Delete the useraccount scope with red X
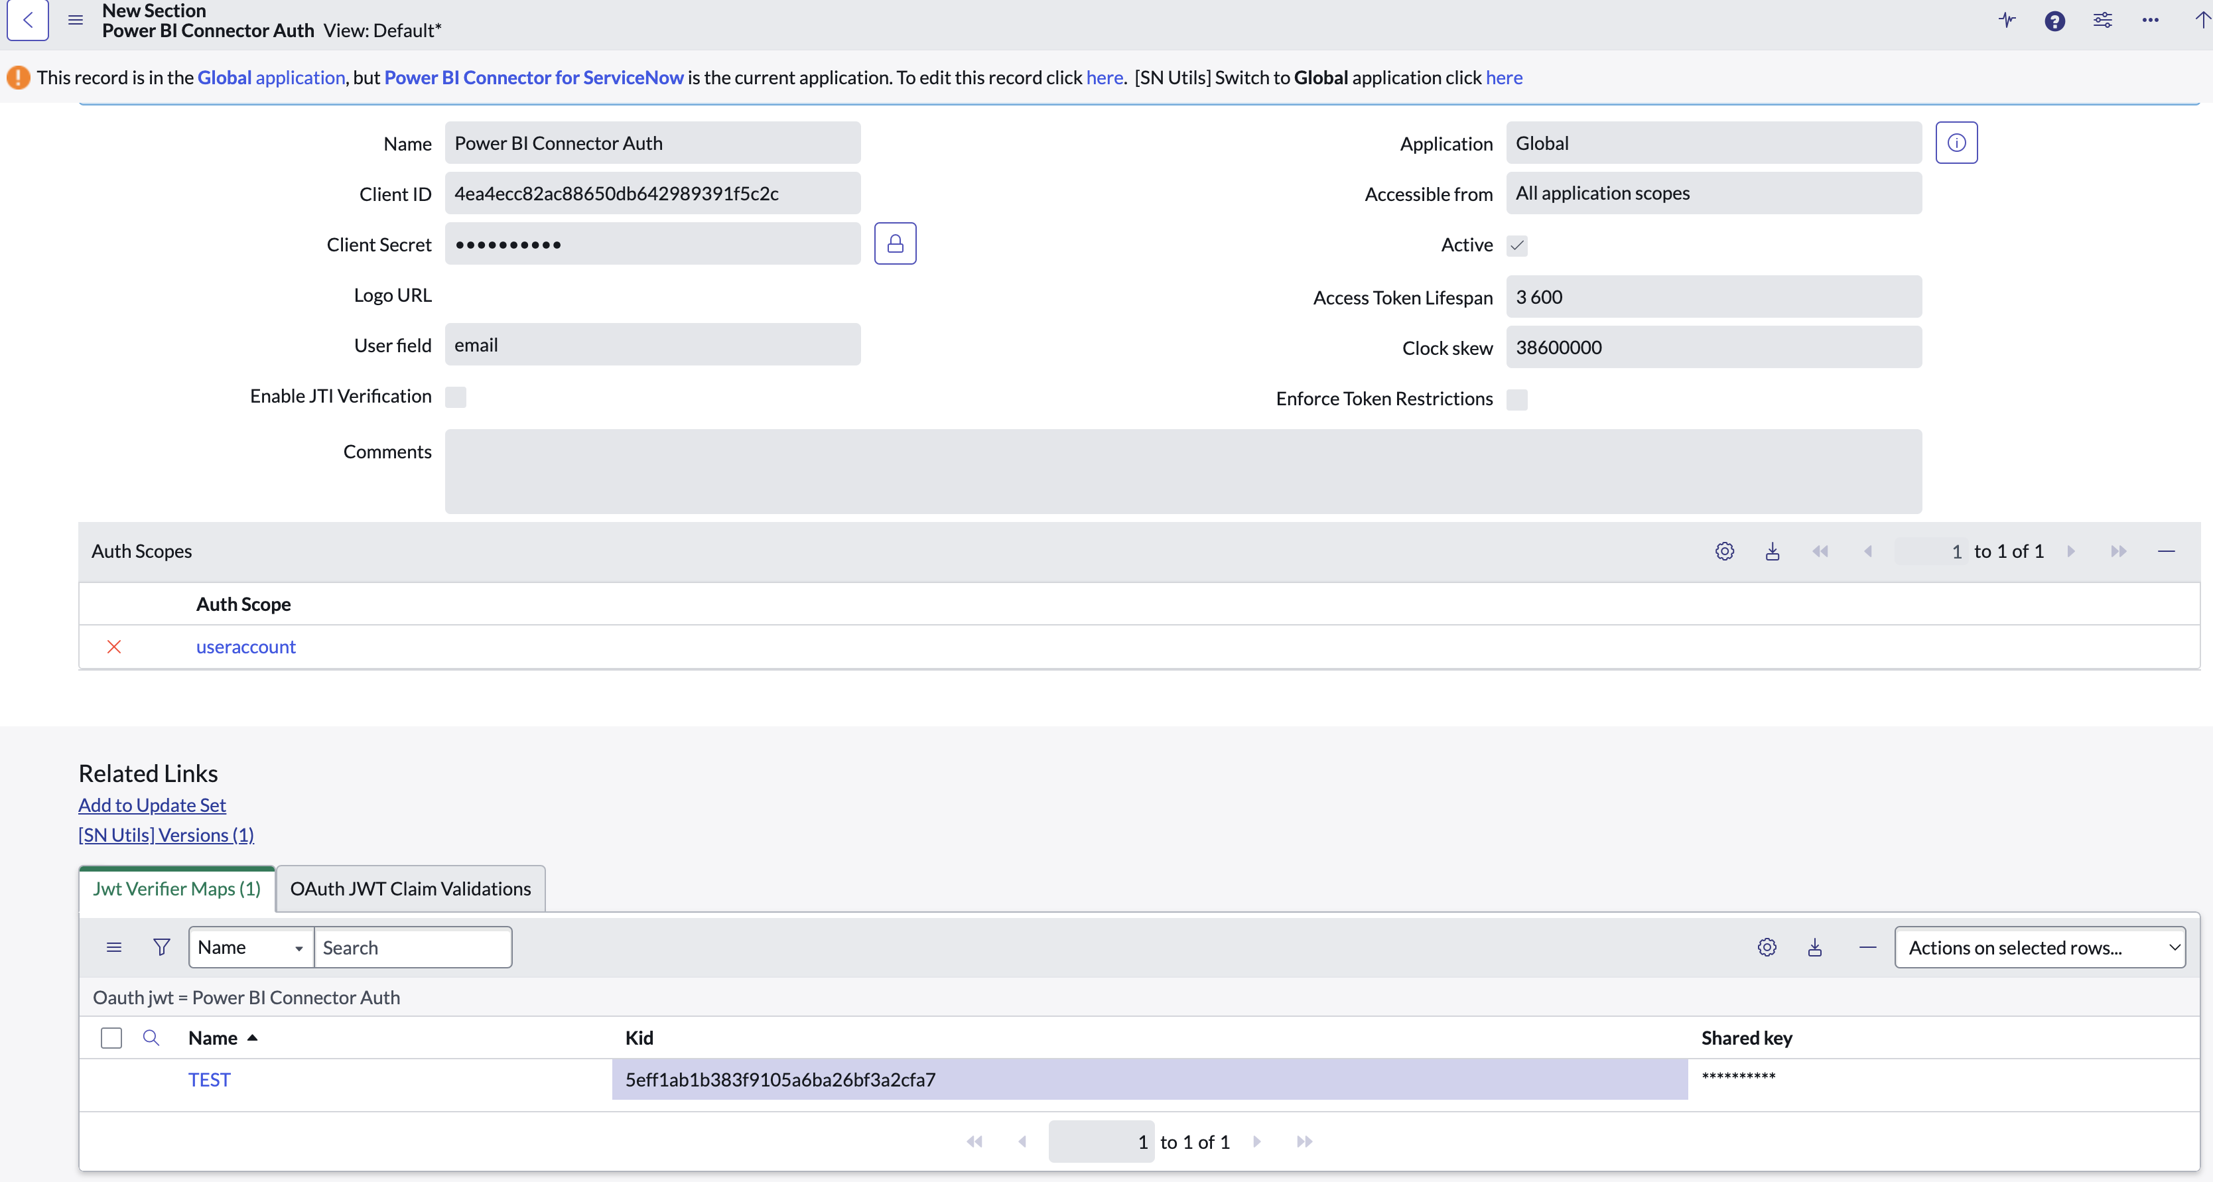2213x1182 pixels. [x=114, y=647]
